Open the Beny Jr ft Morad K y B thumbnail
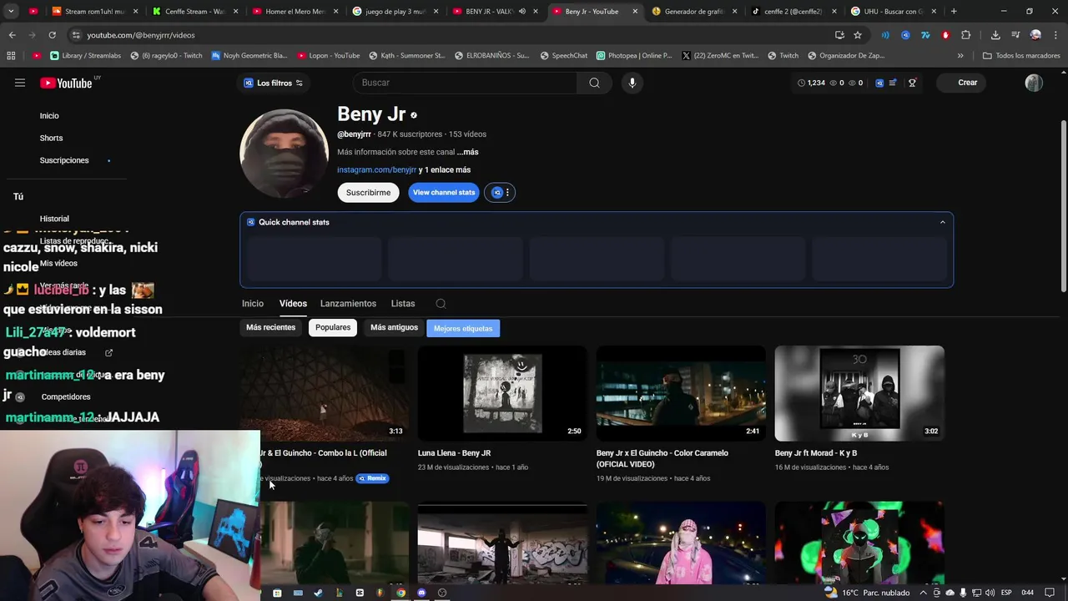 (859, 393)
